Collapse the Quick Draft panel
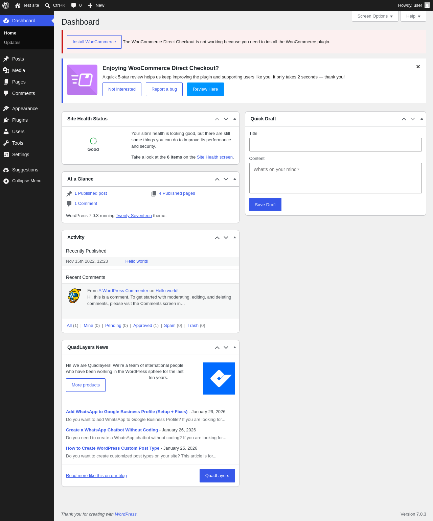This screenshot has height=521, width=433. pyautogui.click(x=422, y=119)
